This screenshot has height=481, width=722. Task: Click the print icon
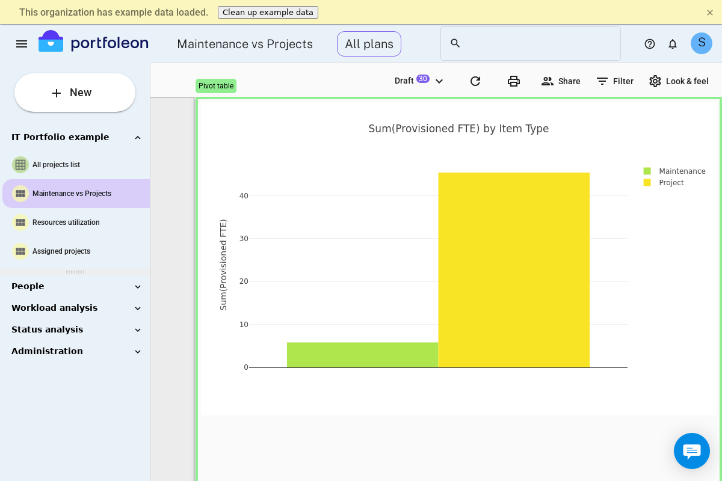(x=514, y=81)
